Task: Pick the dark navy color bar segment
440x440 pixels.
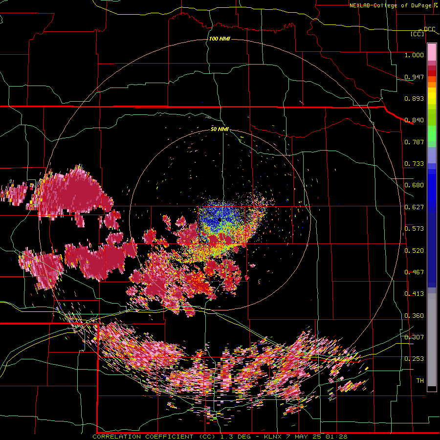Action: pos(432,250)
